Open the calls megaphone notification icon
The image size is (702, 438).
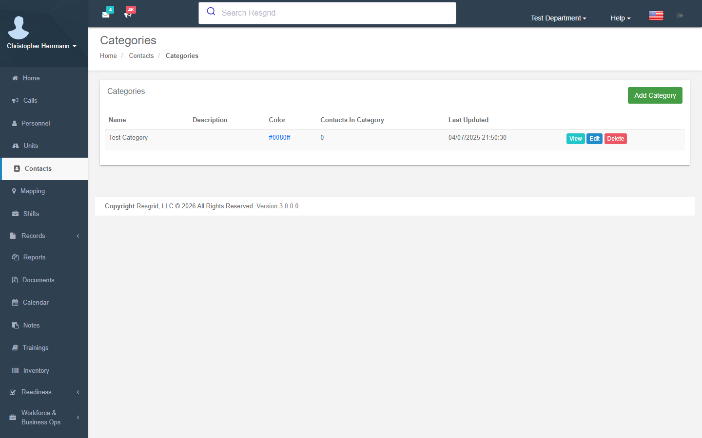click(128, 15)
